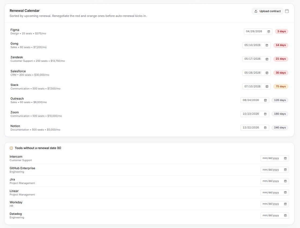The height and width of the screenshot is (228, 300).
Task: Click Linear in the undated tools list
Action: click(14, 191)
